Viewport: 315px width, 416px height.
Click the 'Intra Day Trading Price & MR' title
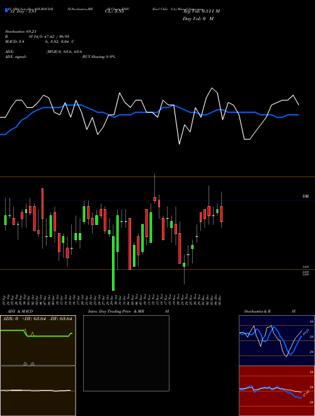point(117,311)
